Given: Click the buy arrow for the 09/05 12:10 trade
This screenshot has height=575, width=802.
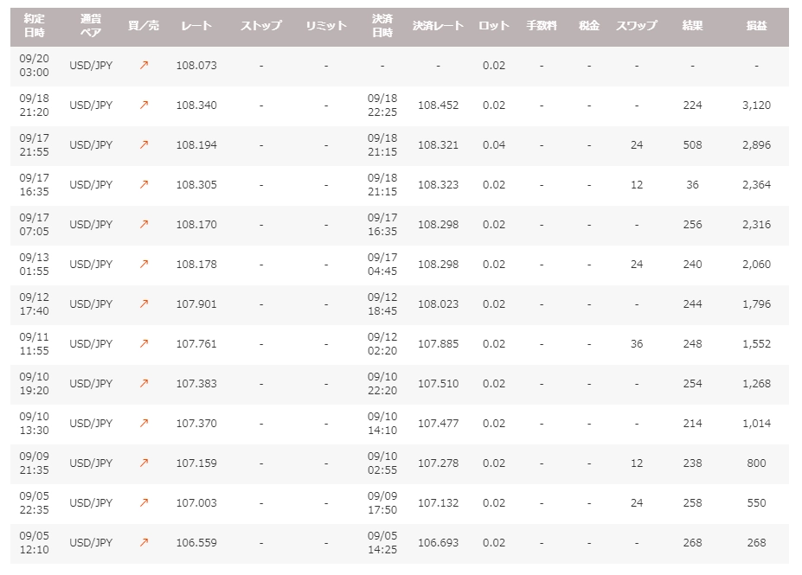Looking at the screenshot, I should [144, 542].
